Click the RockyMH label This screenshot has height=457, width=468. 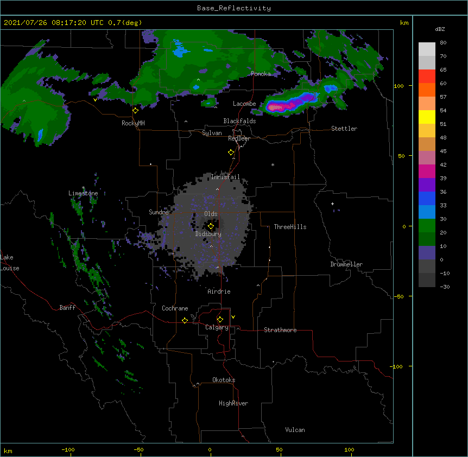click(133, 123)
